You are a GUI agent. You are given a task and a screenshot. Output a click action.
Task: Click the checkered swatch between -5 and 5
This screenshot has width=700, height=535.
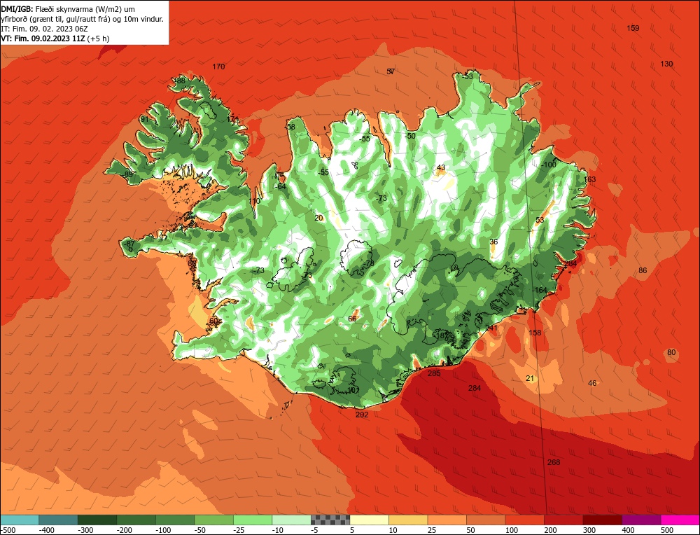[330, 520]
